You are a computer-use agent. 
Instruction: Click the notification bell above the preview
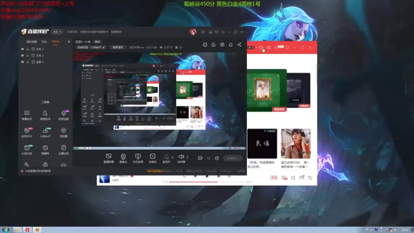pyautogui.click(x=231, y=45)
